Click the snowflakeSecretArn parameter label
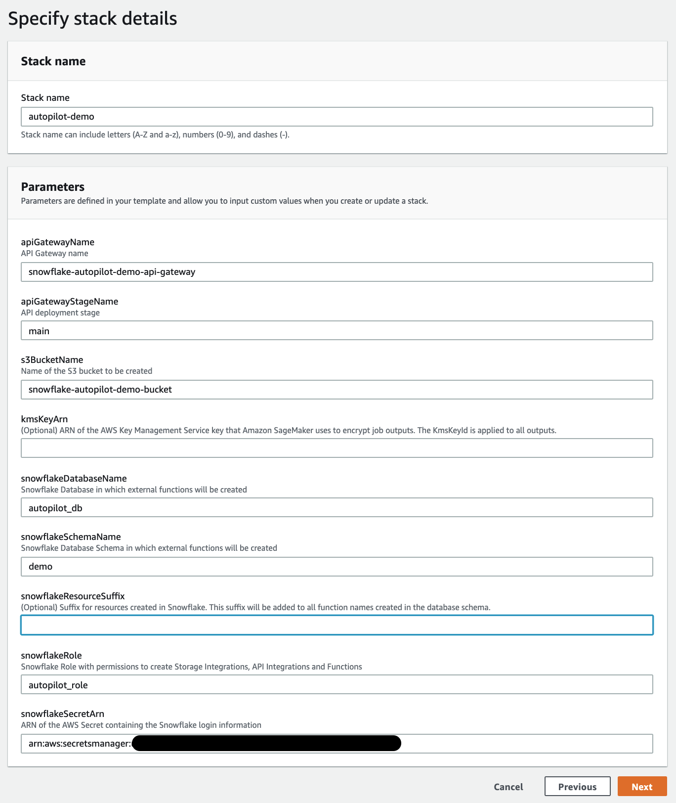 pos(62,714)
